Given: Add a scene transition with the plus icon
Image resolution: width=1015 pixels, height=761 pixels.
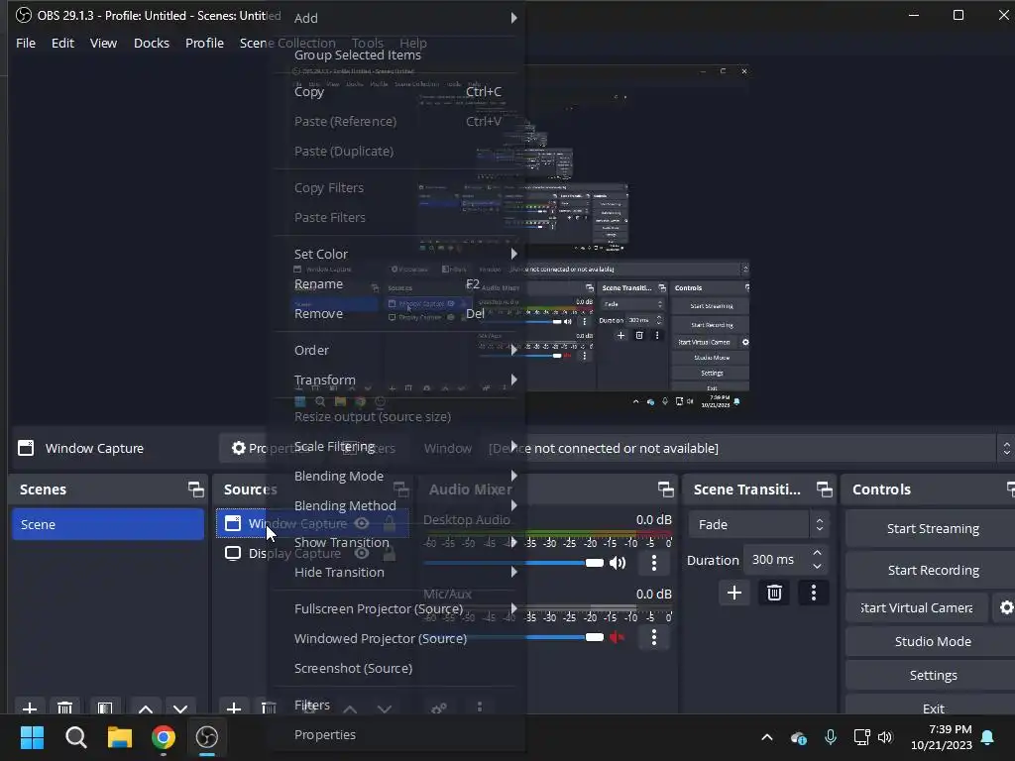Looking at the screenshot, I should 734,593.
